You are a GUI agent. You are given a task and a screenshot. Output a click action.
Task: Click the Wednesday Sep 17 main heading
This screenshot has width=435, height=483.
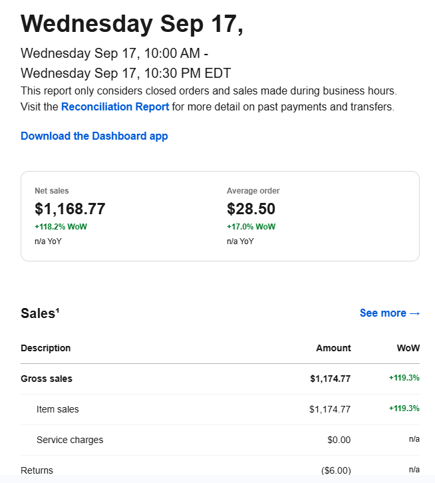132,24
